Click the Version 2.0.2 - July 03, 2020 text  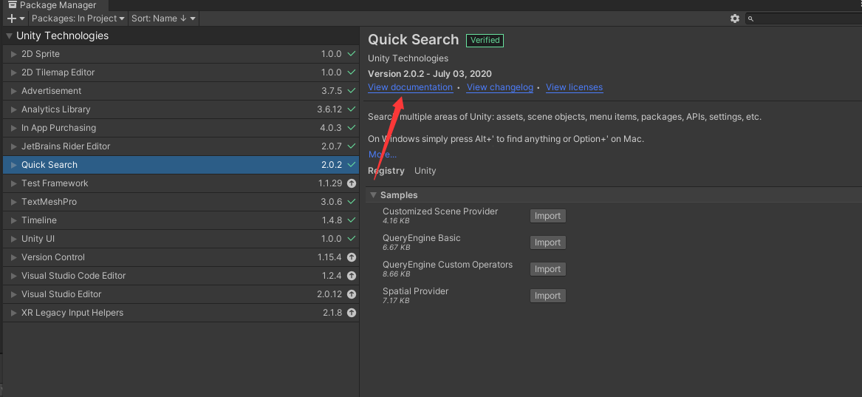(430, 74)
